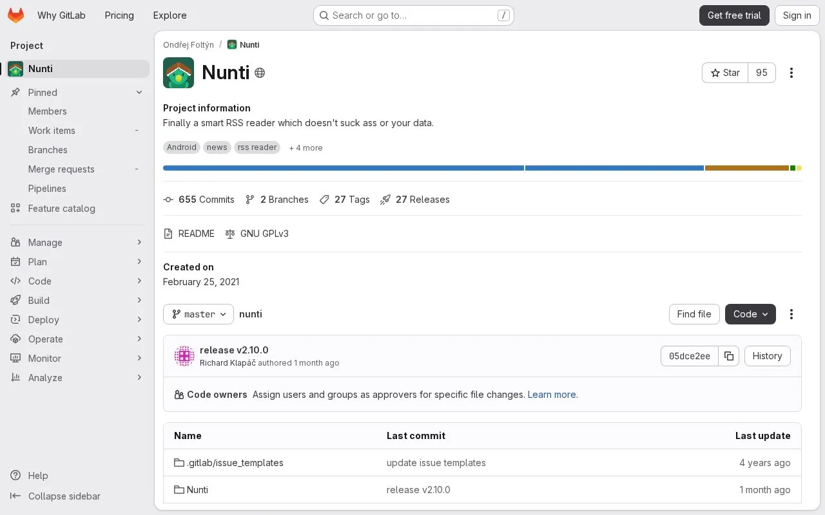Screen dimensions: 825x515
Task: Open Why GitLab menu item
Action: coord(61,15)
